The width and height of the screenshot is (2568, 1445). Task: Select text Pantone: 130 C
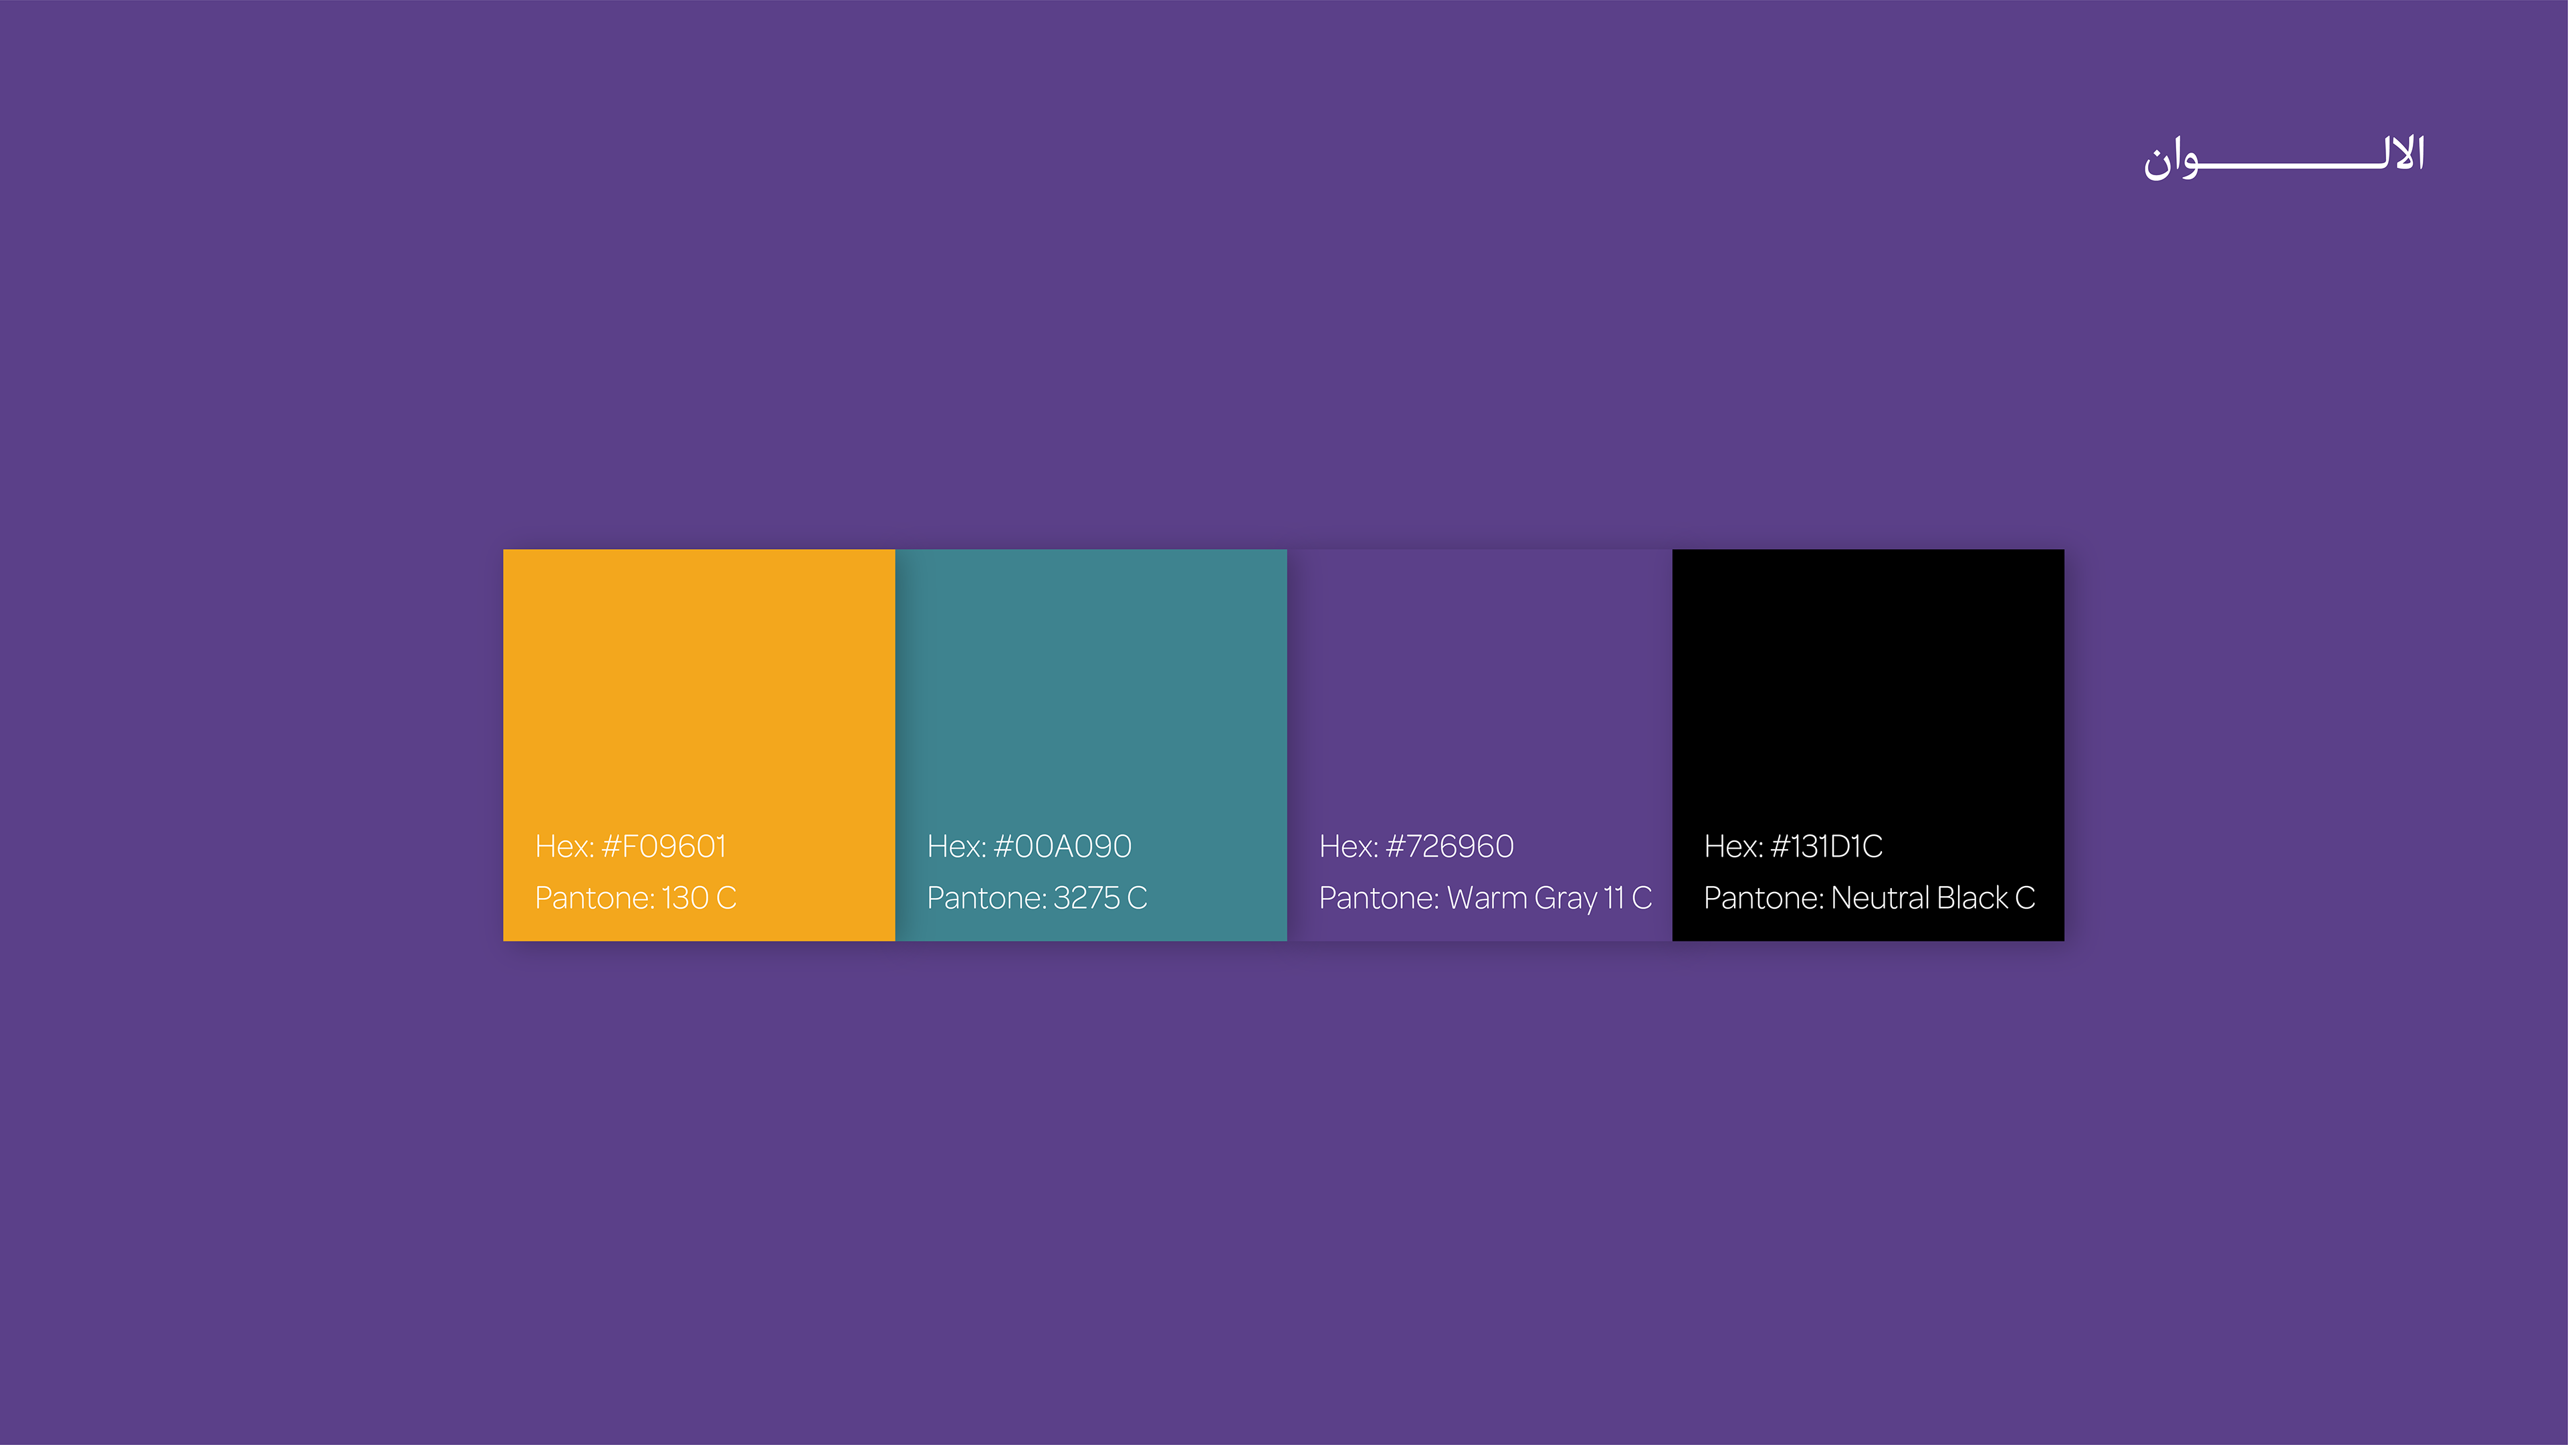(x=636, y=898)
